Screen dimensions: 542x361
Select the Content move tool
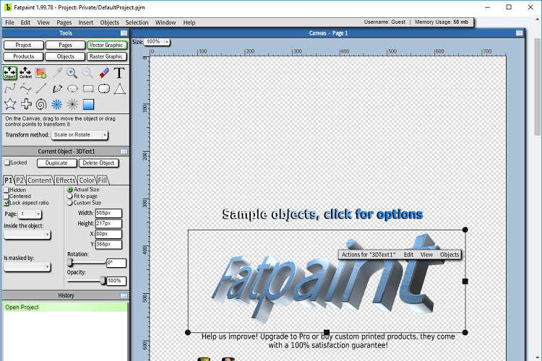[25, 73]
